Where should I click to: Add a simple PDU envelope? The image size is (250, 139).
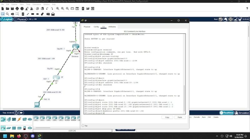point(48,14)
